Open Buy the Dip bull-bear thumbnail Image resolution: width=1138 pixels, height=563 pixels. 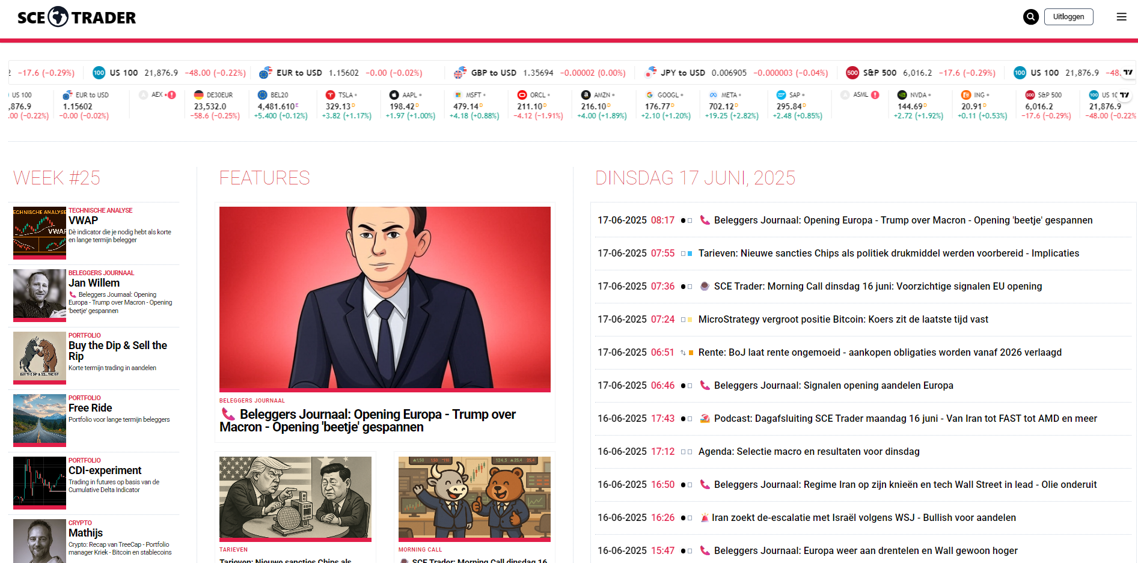click(x=40, y=358)
